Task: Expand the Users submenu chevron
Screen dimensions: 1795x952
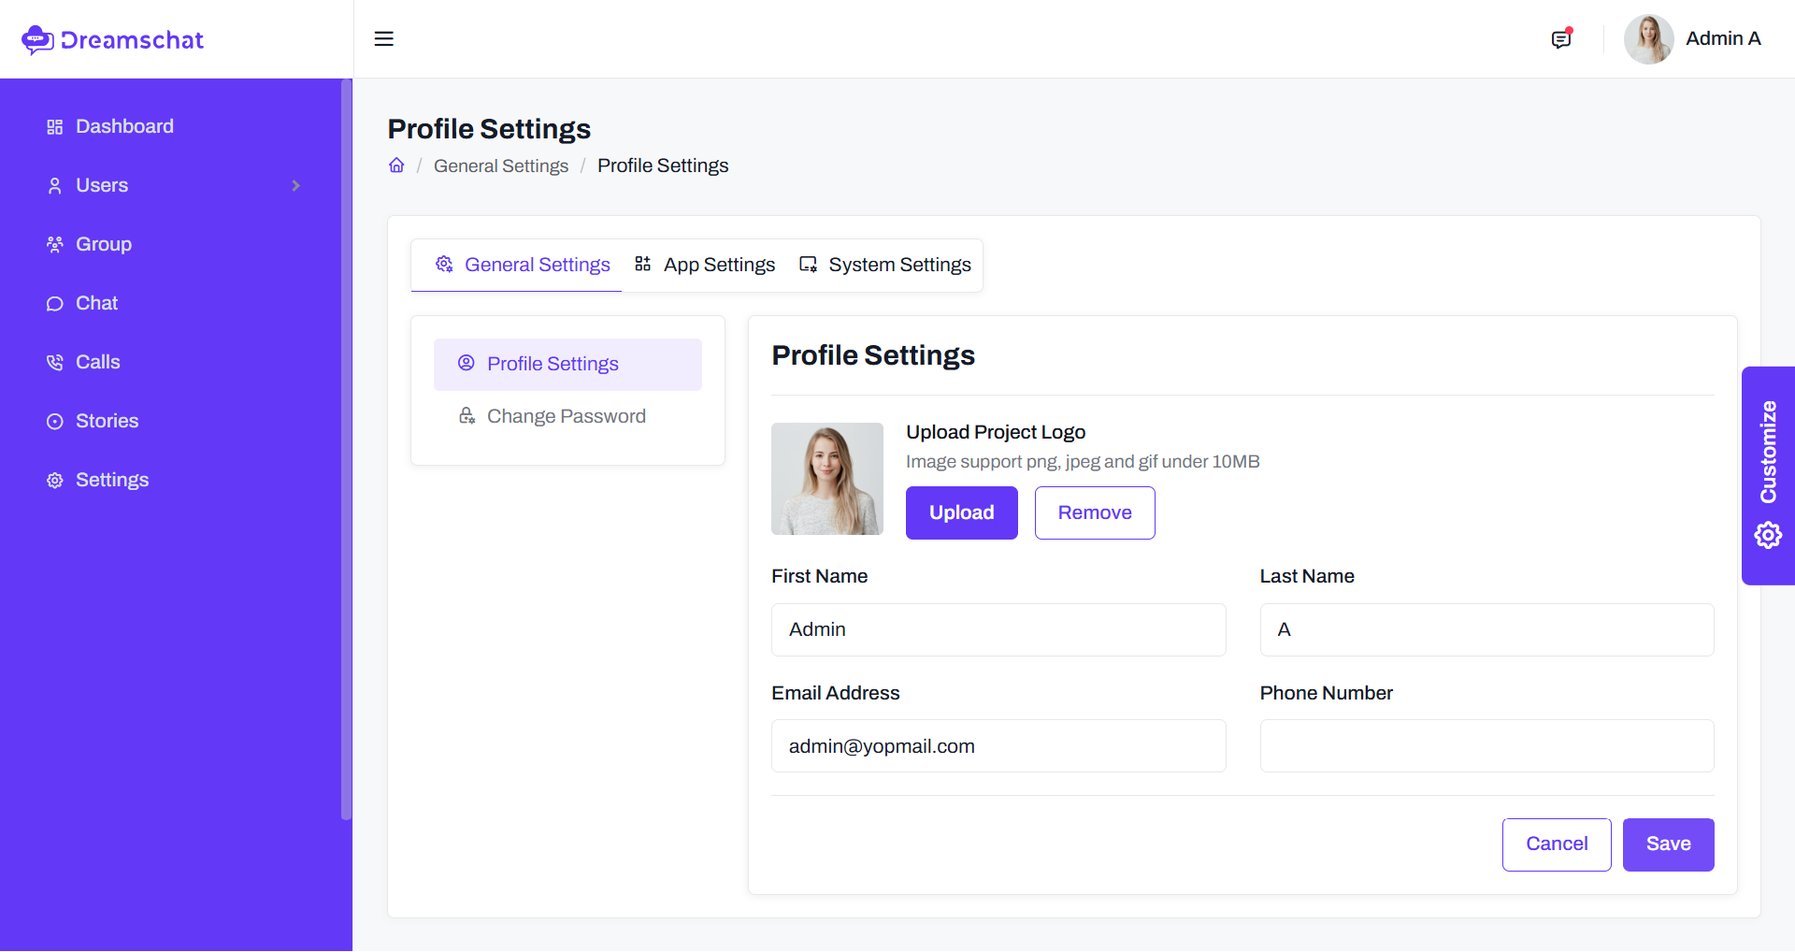Action: click(295, 186)
